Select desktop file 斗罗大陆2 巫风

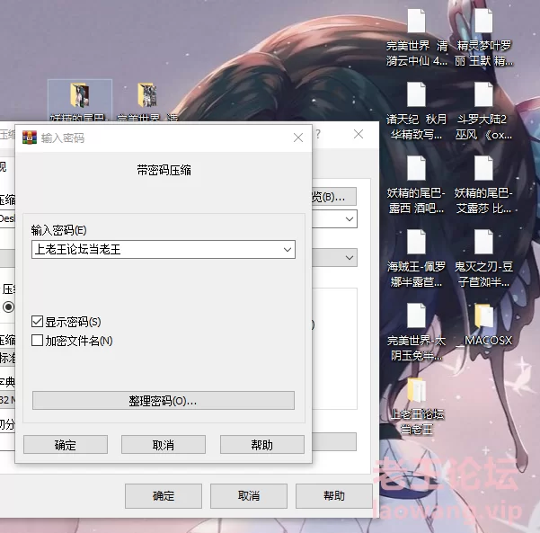pyautogui.click(x=484, y=111)
